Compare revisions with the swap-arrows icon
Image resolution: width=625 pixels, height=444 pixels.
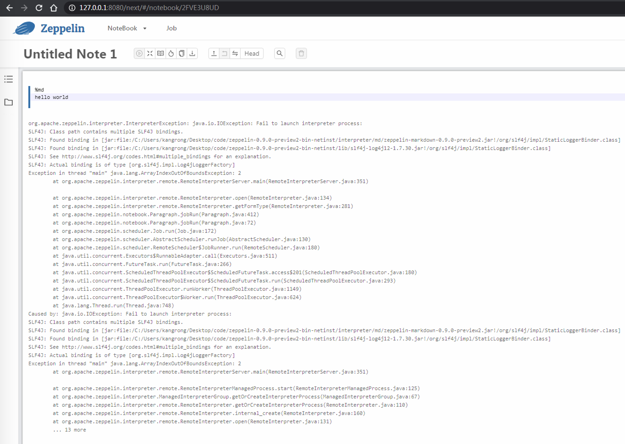click(x=235, y=54)
